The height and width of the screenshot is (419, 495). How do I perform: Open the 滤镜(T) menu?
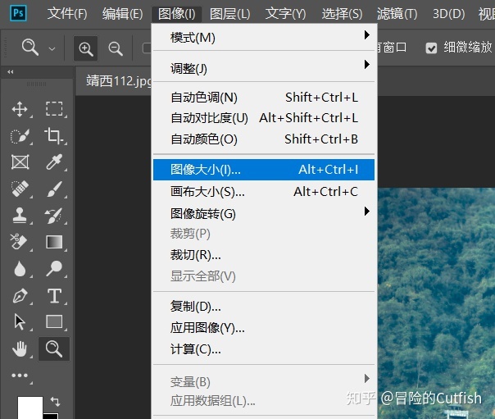pyautogui.click(x=397, y=14)
